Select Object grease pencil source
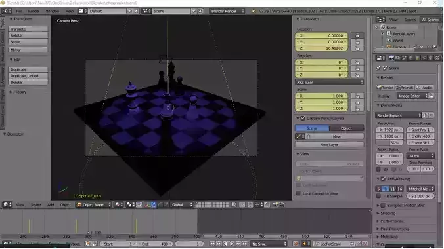Screen dimensions: 444x249 tap(346, 128)
